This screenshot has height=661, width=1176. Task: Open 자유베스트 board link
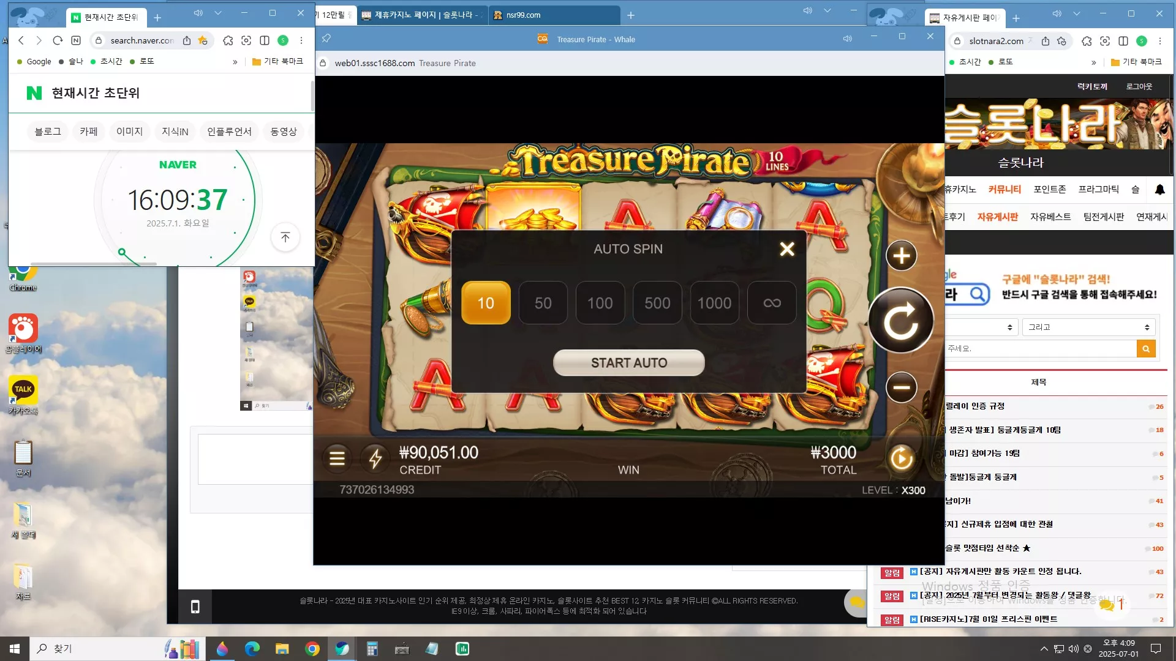point(1050,217)
